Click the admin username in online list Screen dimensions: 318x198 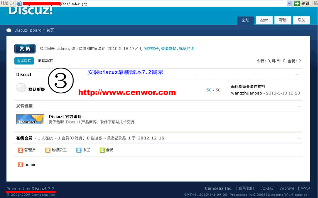[x=30, y=164]
